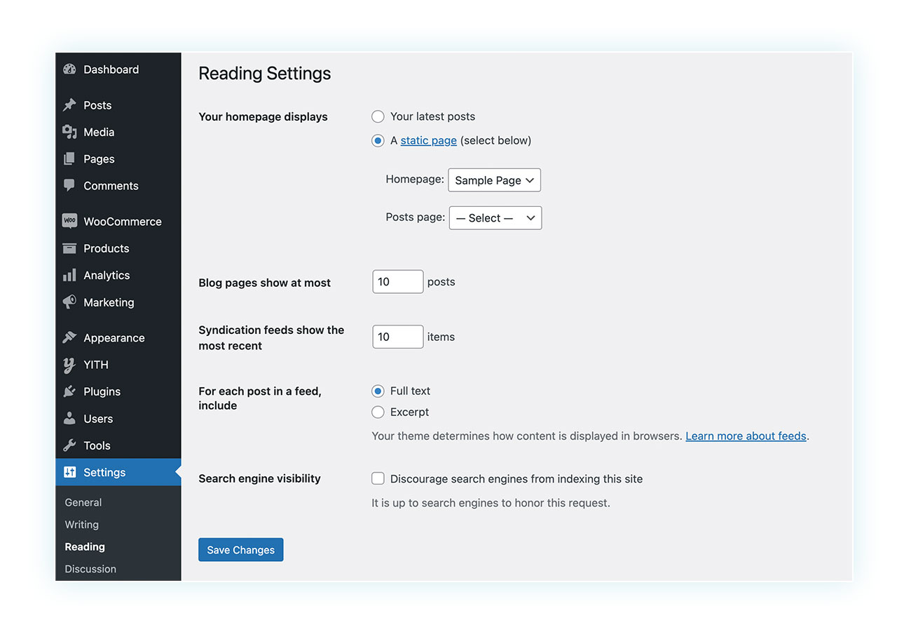The image size is (911, 625).
Task: Open Reading settings submenu
Action: pyautogui.click(x=85, y=546)
